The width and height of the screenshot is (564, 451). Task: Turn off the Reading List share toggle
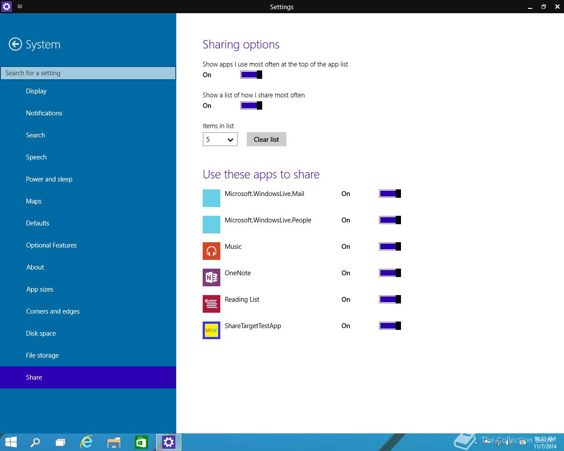[390, 299]
